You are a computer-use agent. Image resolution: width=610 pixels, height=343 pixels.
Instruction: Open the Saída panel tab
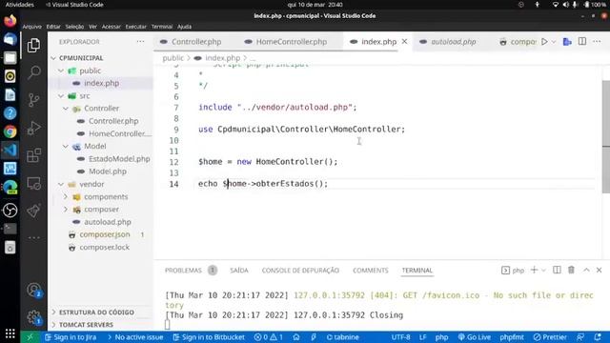[x=239, y=271]
